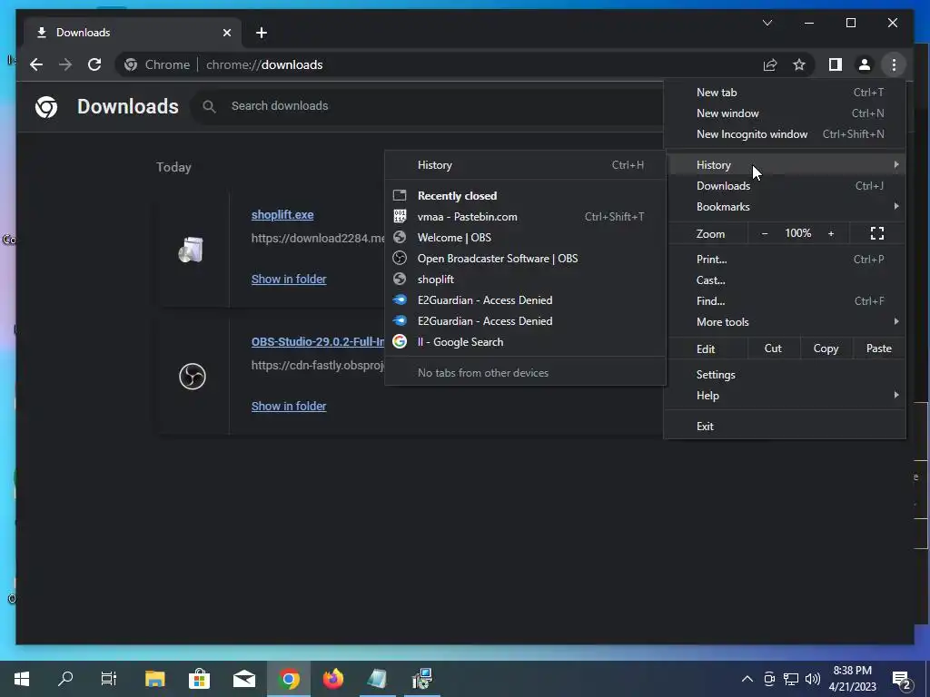Expand the More tools submenu
Screen dimensions: 930x697
tap(785, 322)
